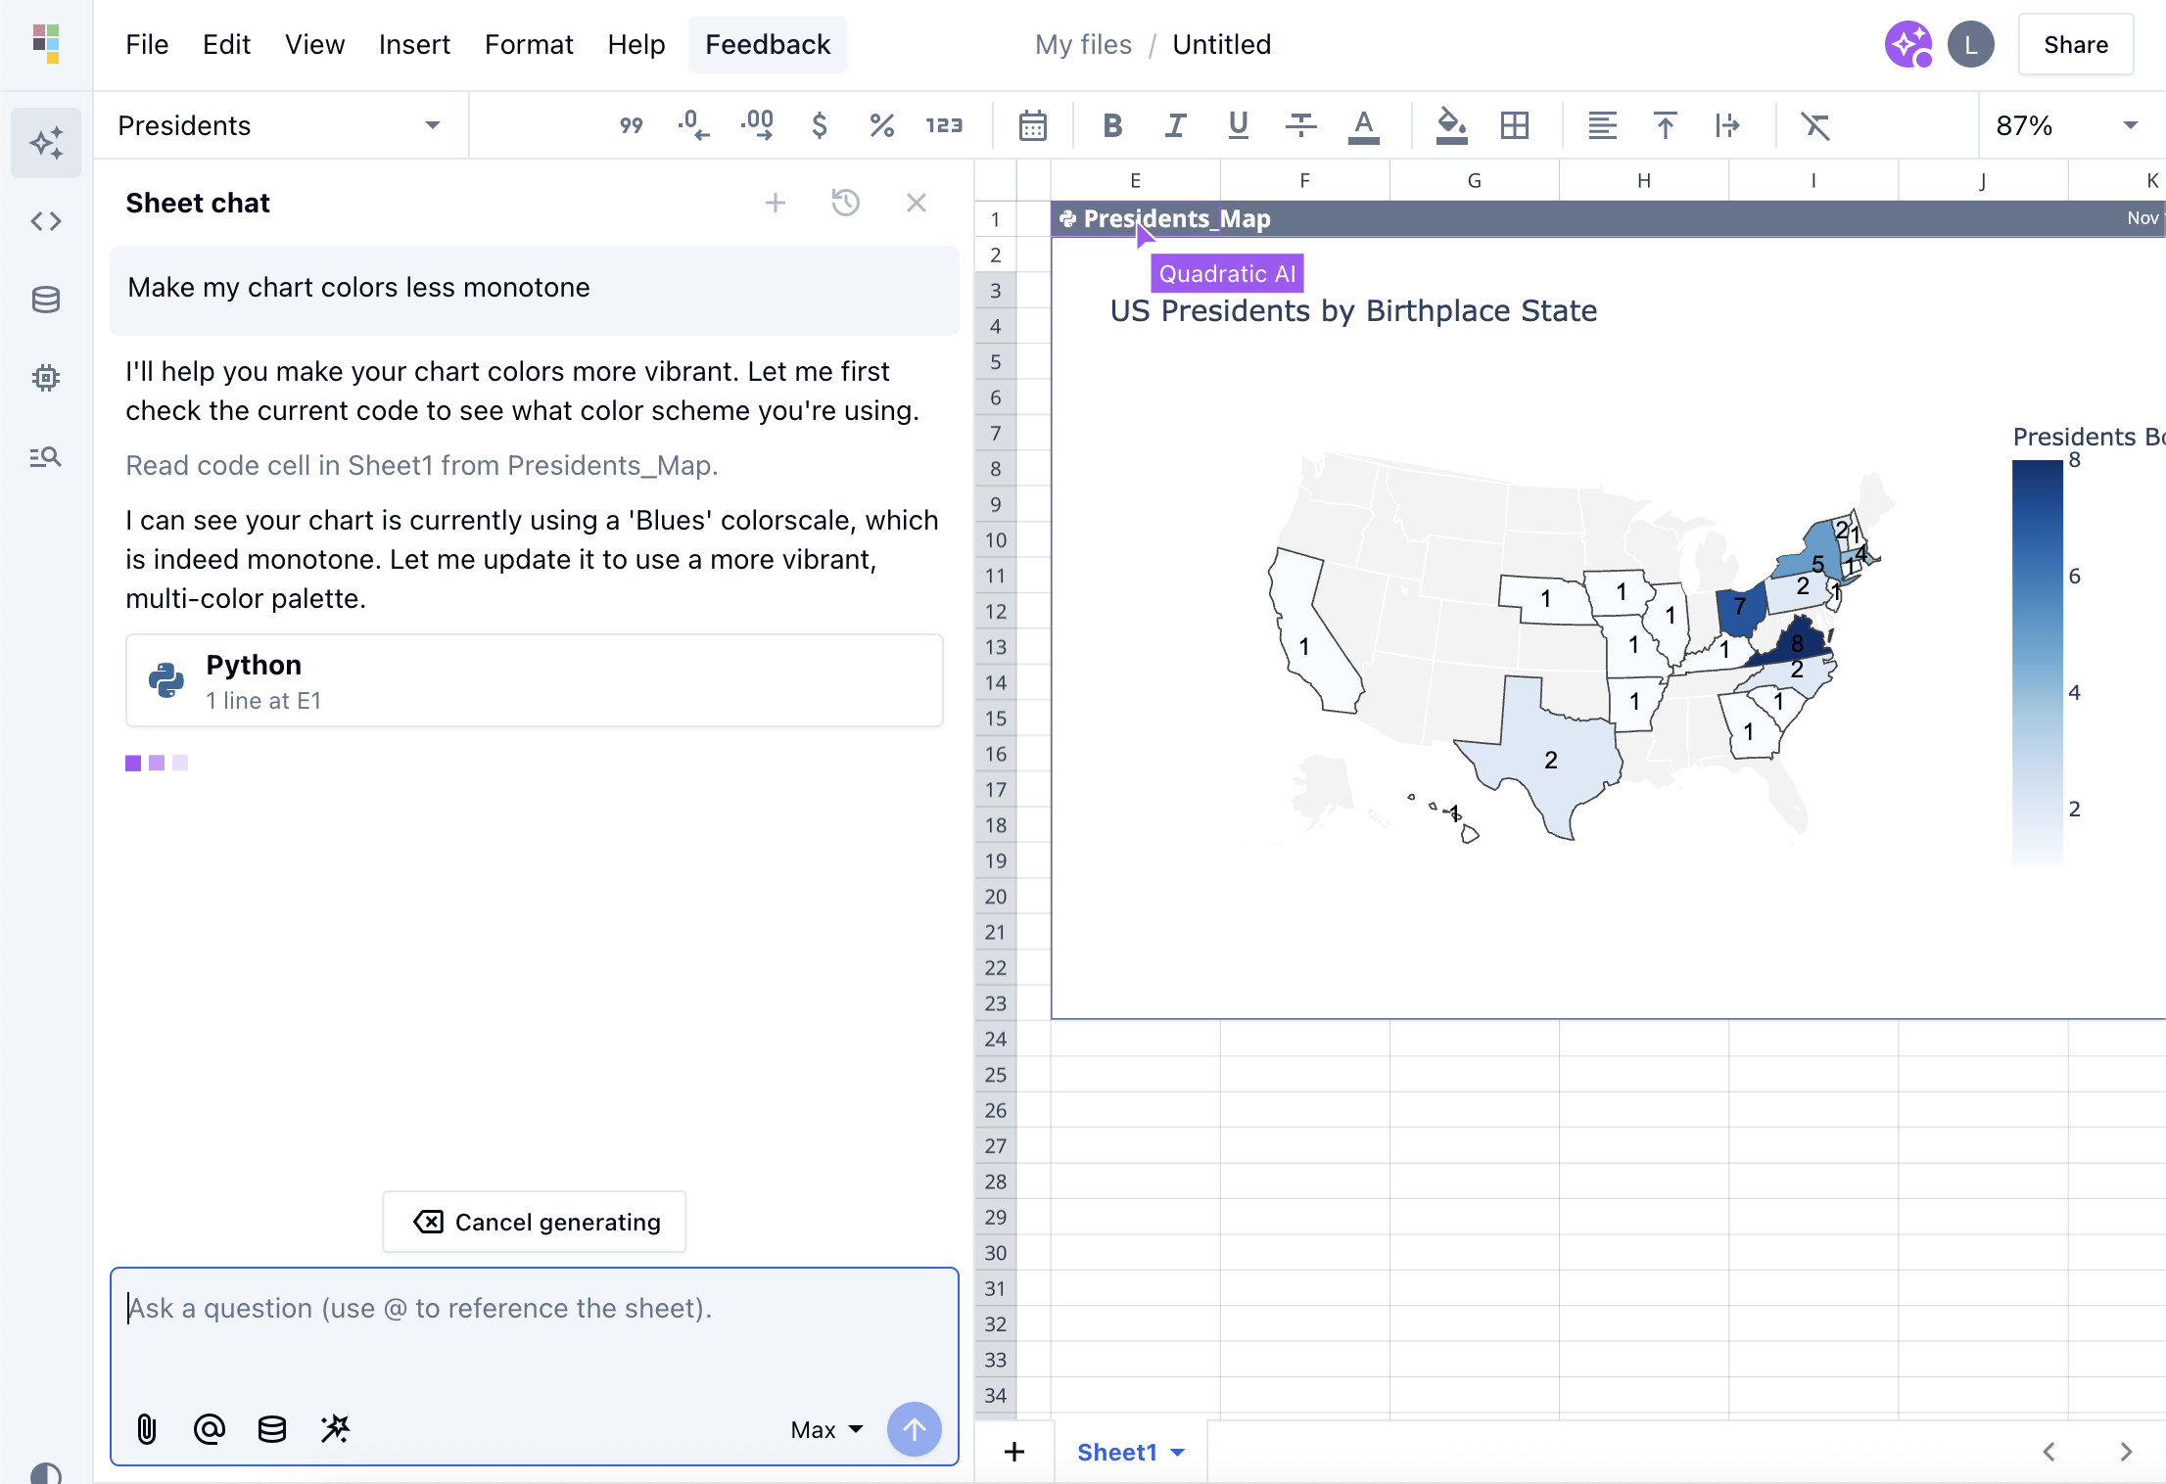The width and height of the screenshot is (2166, 1484).
Task: Open the Insert menu
Action: [414, 44]
